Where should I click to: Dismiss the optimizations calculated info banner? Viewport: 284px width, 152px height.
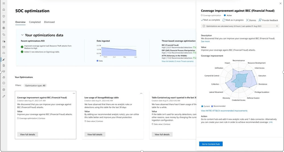click(277, 26)
